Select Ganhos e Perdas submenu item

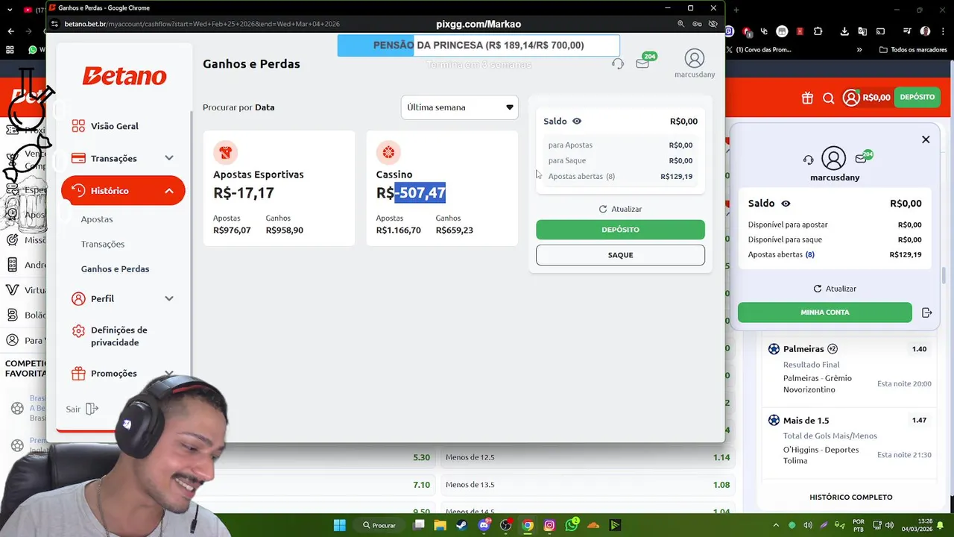pos(115,268)
